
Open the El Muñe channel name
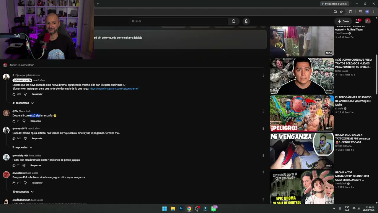(x=339, y=109)
